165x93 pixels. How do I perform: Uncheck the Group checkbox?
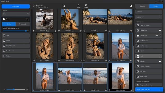[4, 19]
